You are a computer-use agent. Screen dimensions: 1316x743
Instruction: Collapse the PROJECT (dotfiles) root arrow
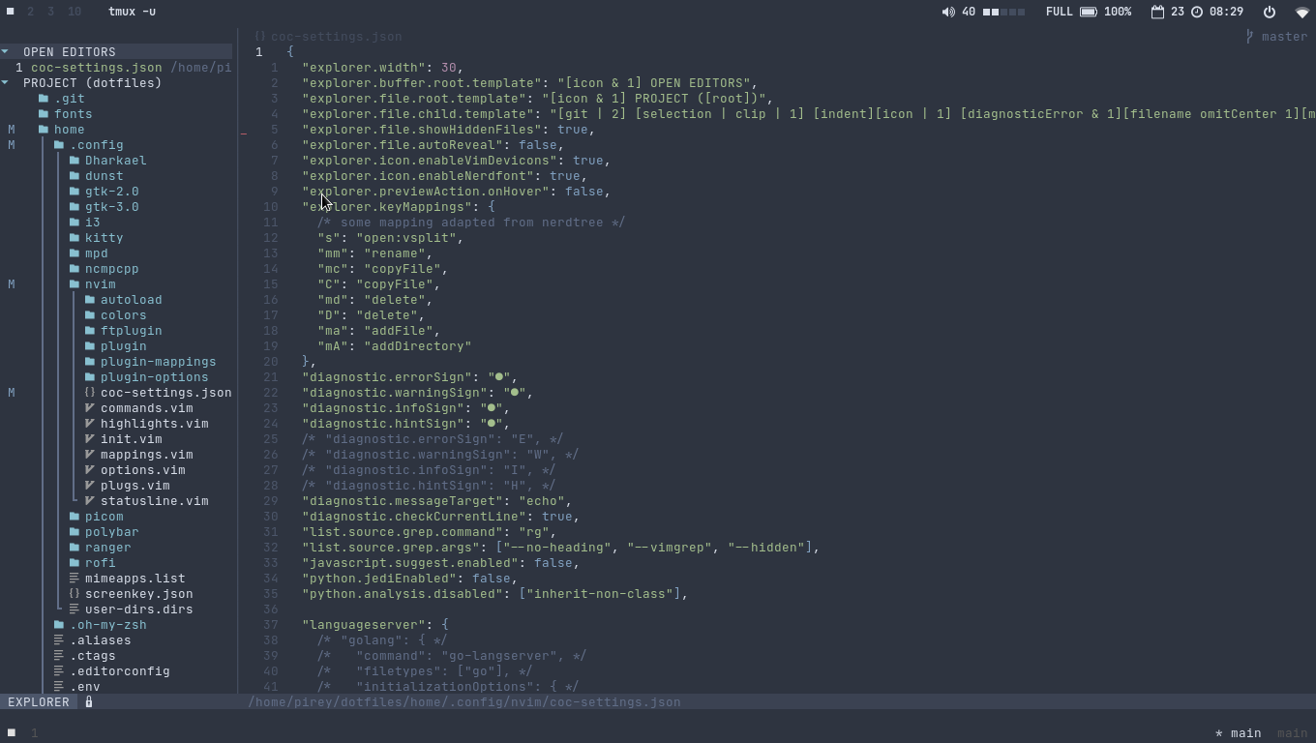pos(5,83)
